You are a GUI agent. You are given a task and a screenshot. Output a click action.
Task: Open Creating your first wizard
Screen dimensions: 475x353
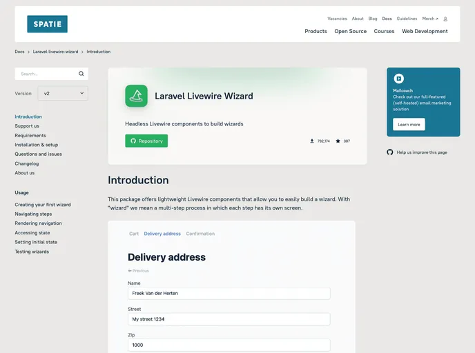(x=43, y=205)
